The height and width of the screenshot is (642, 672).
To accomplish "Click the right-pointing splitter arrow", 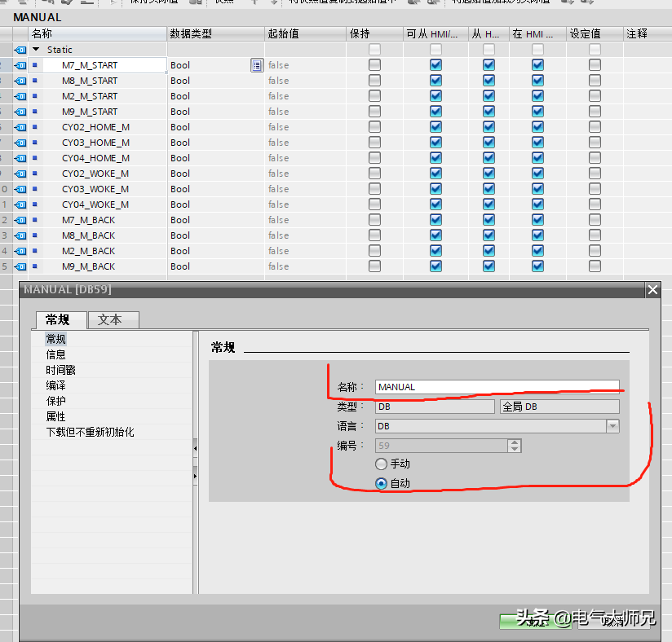I will point(195,474).
